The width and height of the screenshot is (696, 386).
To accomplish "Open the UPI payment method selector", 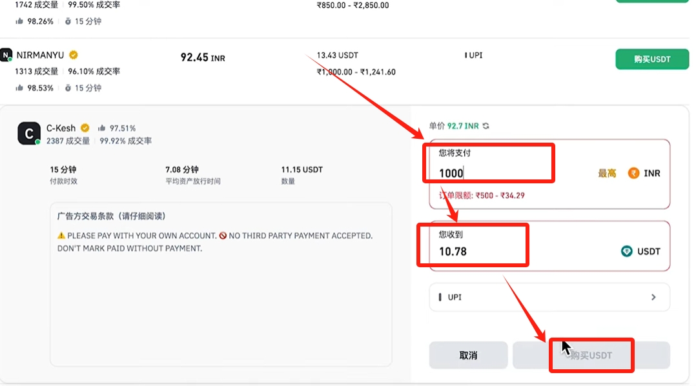I will (549, 298).
